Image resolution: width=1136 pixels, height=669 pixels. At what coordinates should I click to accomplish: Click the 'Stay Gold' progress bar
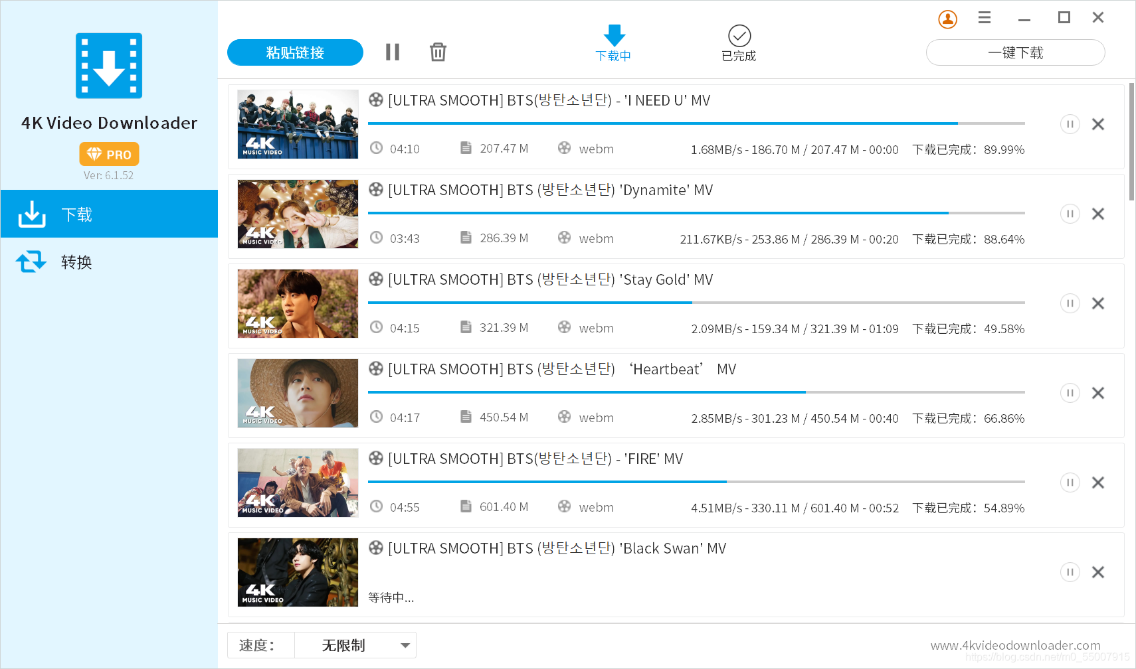[696, 303]
